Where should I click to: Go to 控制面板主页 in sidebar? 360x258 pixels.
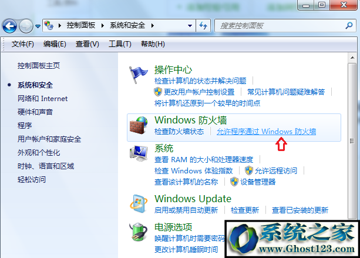tap(39, 66)
